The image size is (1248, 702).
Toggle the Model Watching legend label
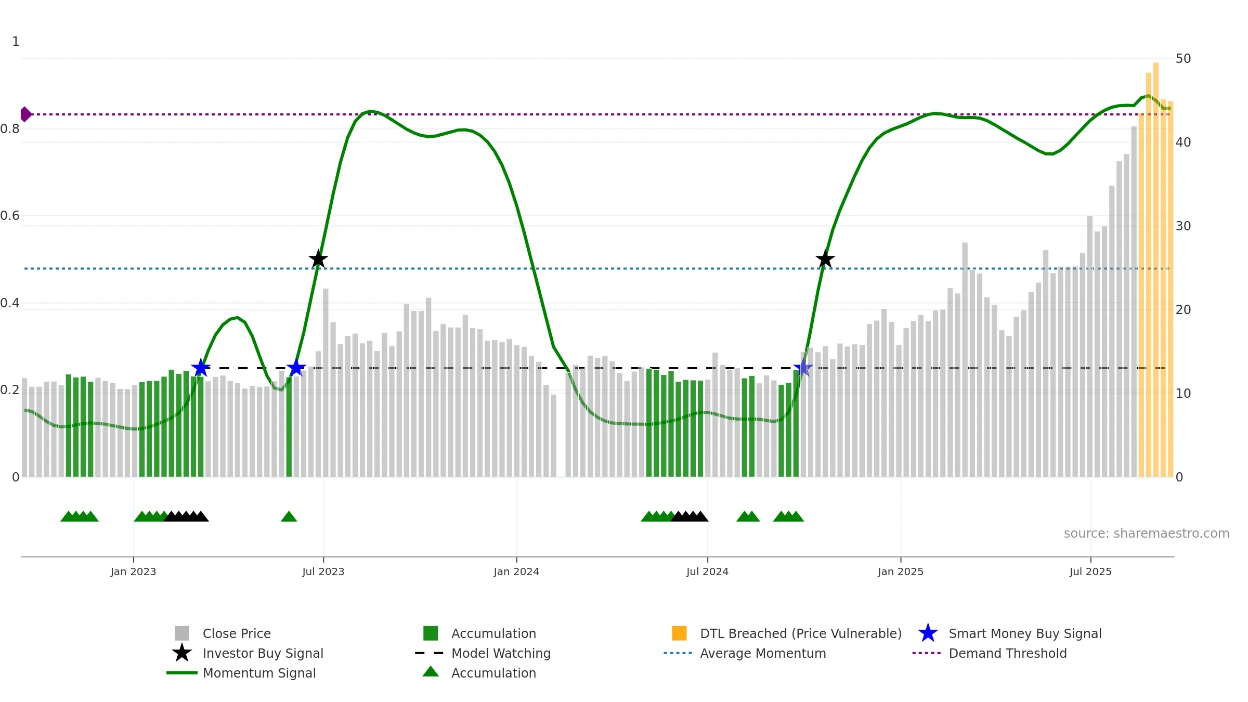point(501,653)
